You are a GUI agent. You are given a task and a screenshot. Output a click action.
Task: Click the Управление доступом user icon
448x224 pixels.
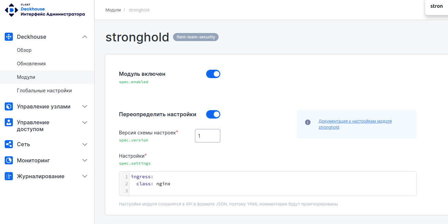tap(8, 122)
